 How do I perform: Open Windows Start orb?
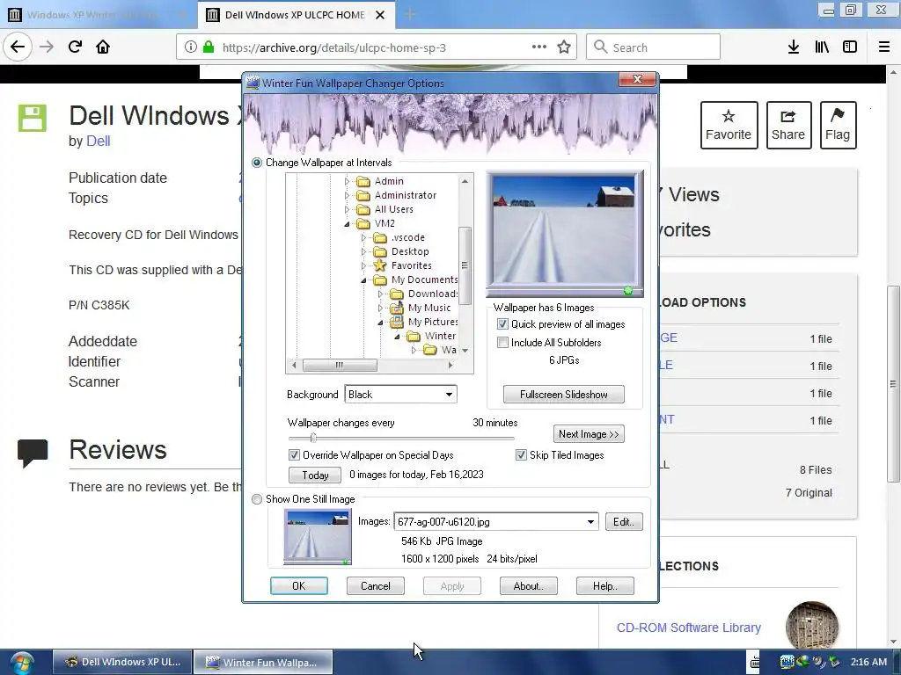[22, 663]
